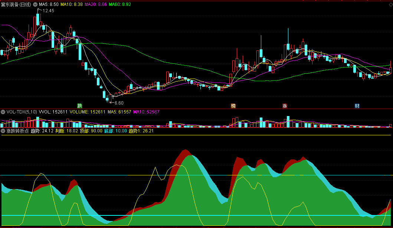Select the VOLUME: 152611 value
Screen dimensions: 393x228
[x=88, y=112]
